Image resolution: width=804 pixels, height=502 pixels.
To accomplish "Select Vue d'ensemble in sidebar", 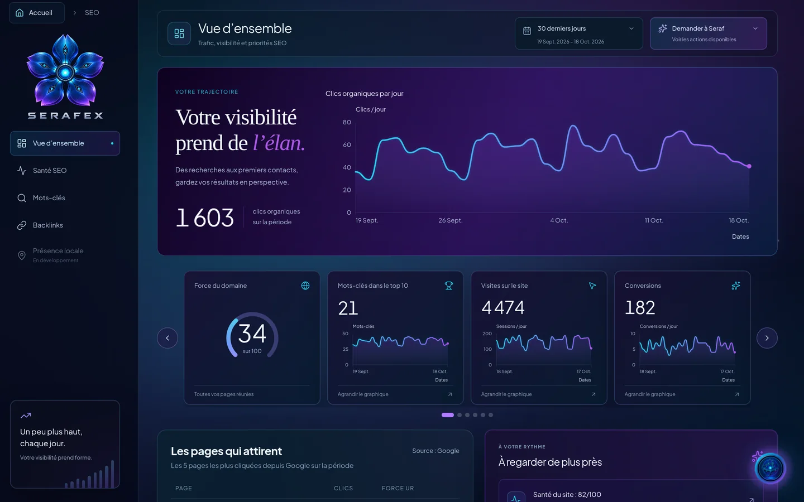I will pyautogui.click(x=65, y=143).
